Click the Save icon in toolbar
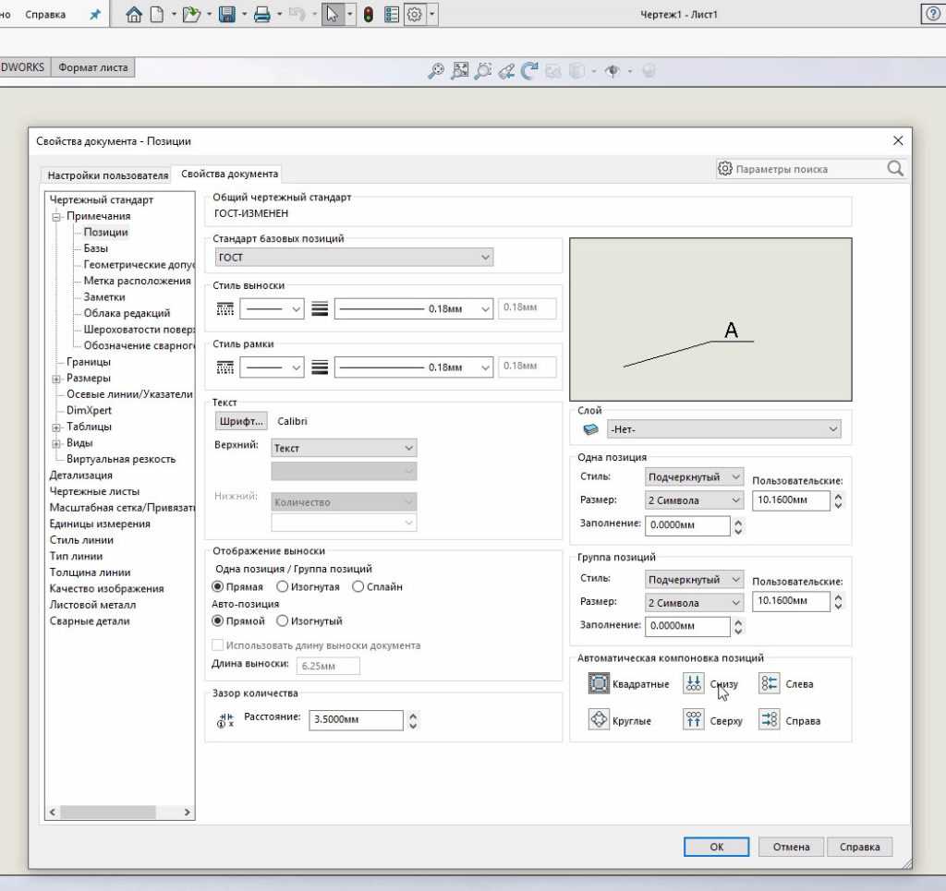This screenshot has height=891, width=946. click(226, 15)
